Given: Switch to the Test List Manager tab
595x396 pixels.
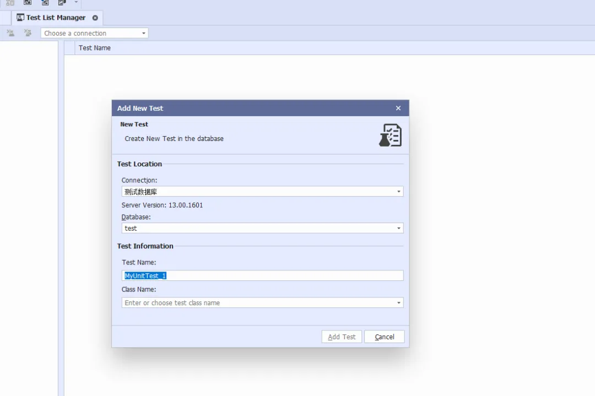Looking at the screenshot, I should coord(56,18).
